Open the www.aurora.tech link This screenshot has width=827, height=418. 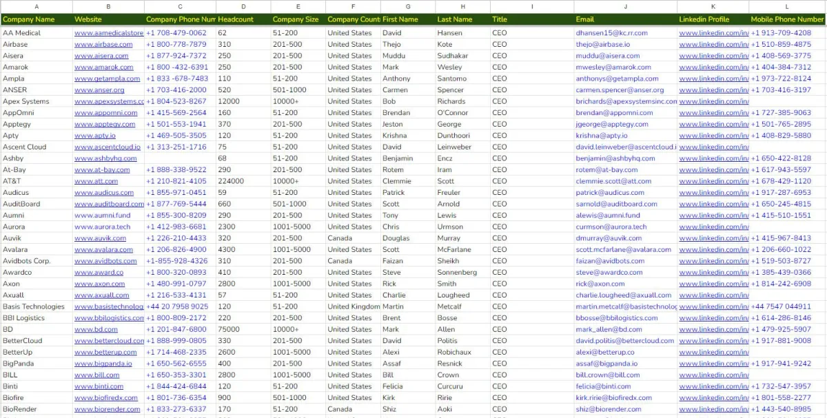click(x=102, y=227)
